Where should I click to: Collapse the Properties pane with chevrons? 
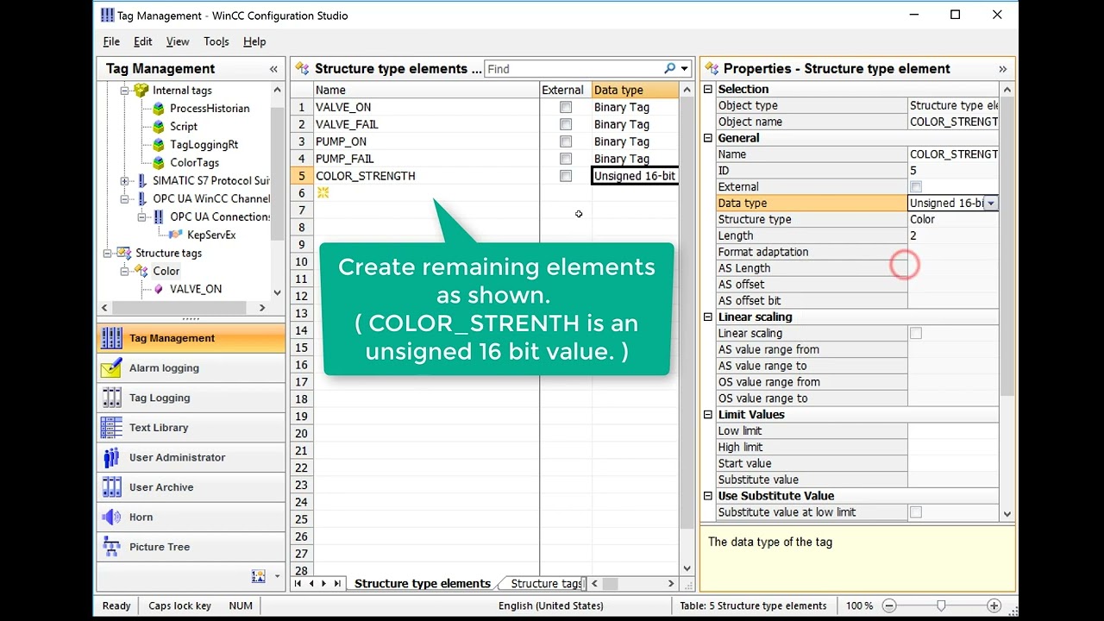pyautogui.click(x=1002, y=69)
